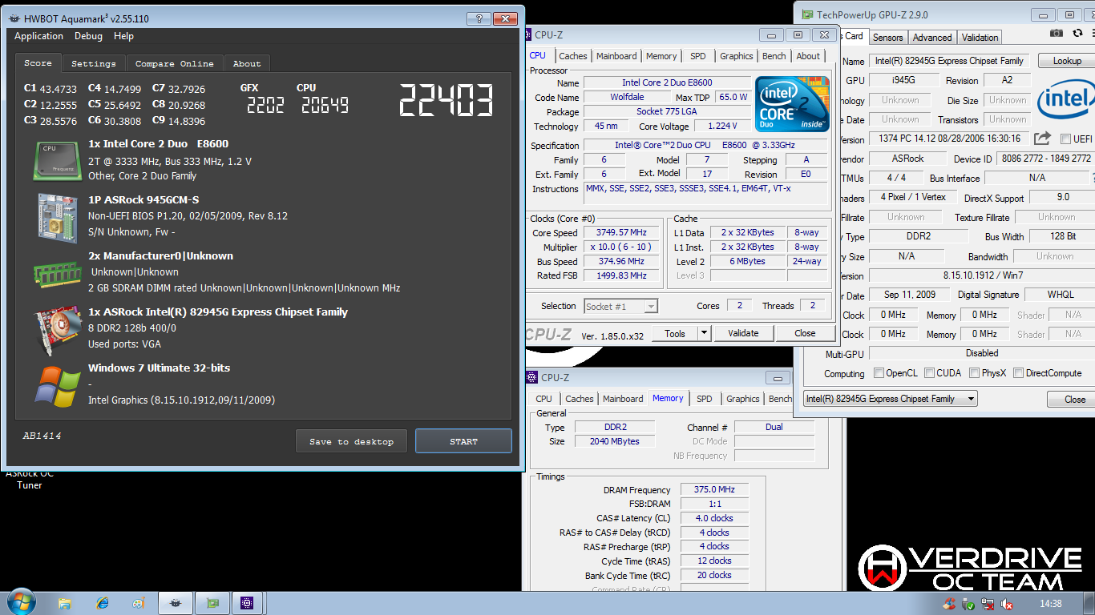Open the Application menu in Aquamark
1095x615 pixels.
38,36
